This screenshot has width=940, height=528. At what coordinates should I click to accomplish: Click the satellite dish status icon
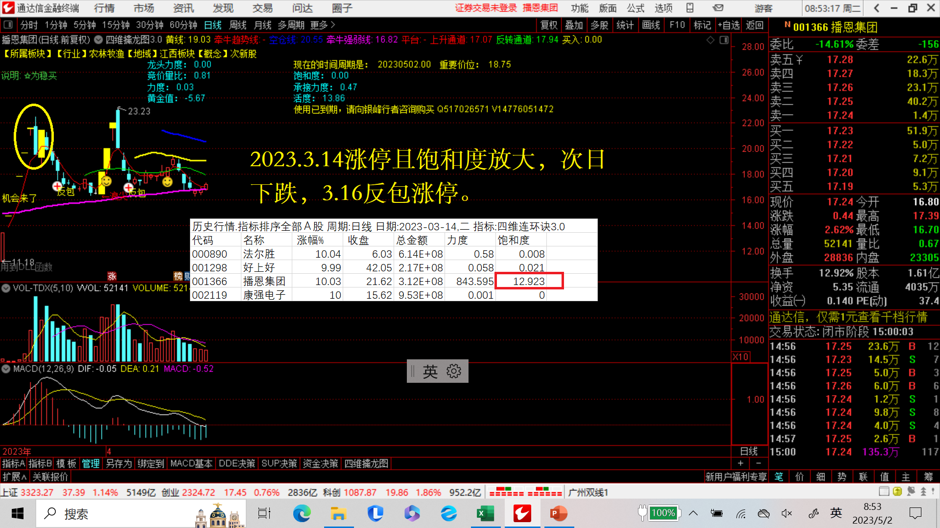[x=911, y=491]
